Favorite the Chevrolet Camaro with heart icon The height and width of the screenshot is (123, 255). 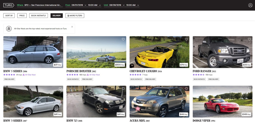pyautogui.click(x=186, y=39)
